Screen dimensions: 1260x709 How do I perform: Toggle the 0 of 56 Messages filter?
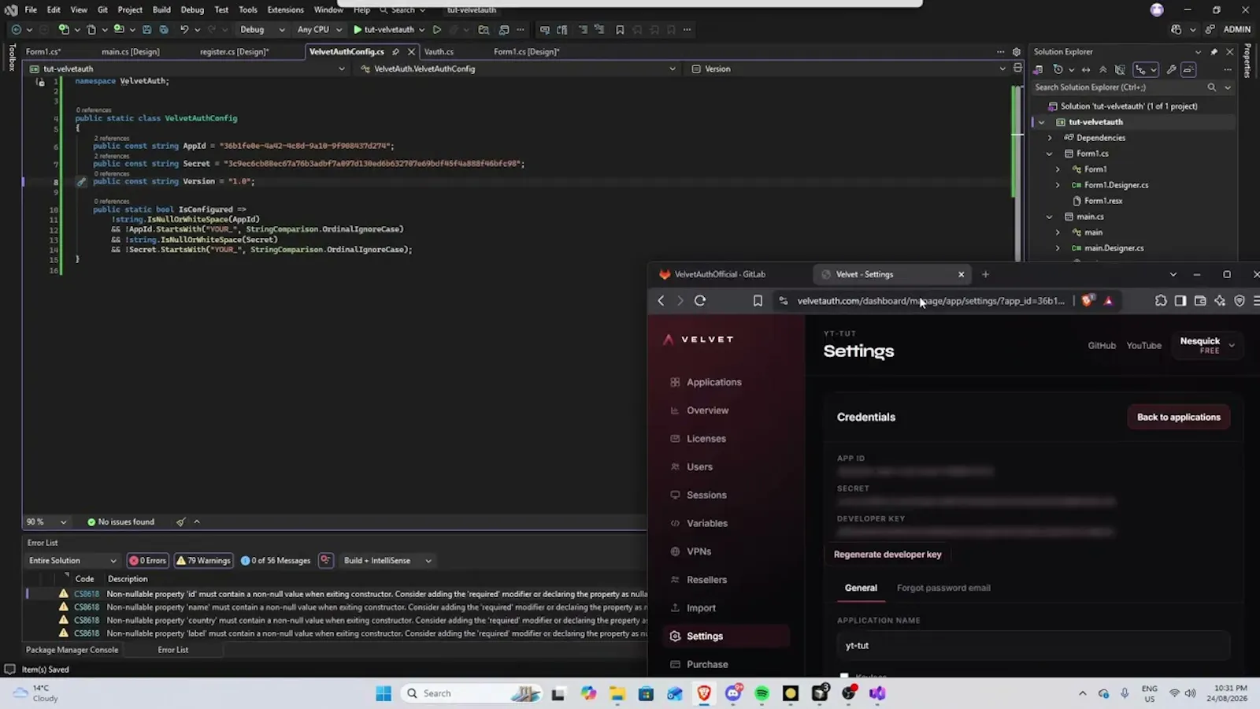click(276, 560)
